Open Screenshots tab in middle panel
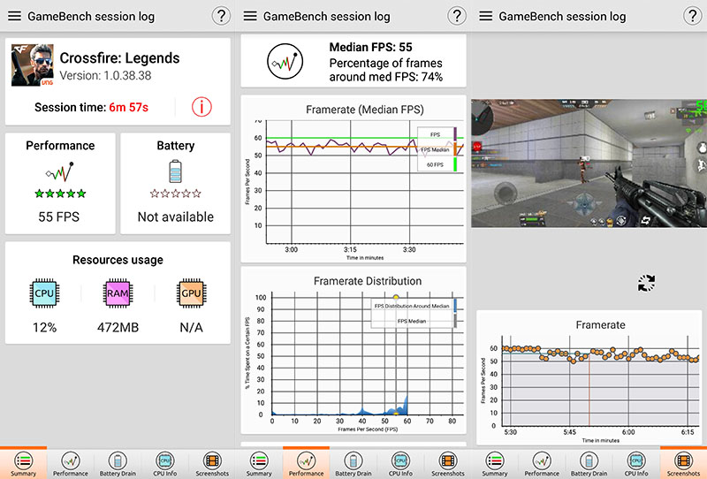 click(448, 464)
